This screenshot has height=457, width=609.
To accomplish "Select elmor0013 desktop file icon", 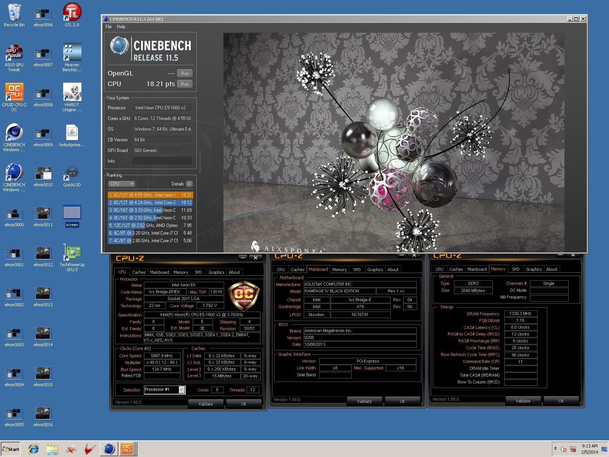I will point(43,296).
